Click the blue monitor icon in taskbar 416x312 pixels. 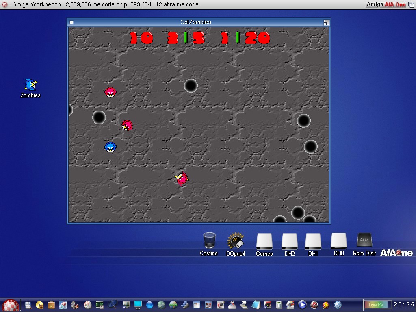point(138,305)
